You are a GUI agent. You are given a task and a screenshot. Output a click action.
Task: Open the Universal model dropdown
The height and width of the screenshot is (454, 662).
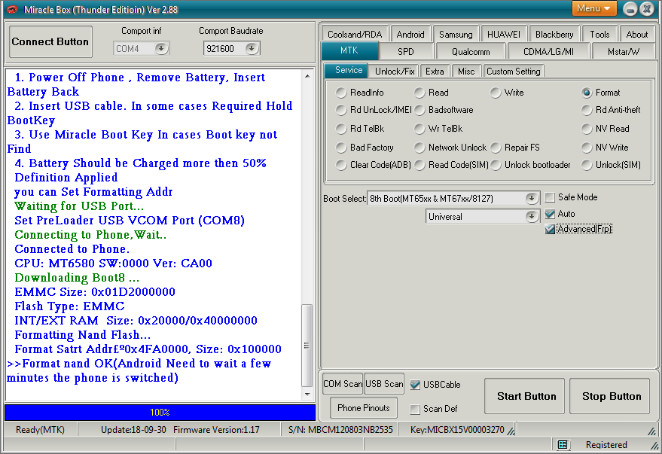(x=532, y=216)
